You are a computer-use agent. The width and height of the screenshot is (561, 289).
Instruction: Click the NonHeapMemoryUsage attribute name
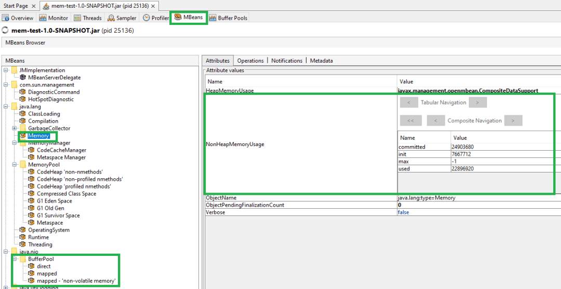point(235,144)
